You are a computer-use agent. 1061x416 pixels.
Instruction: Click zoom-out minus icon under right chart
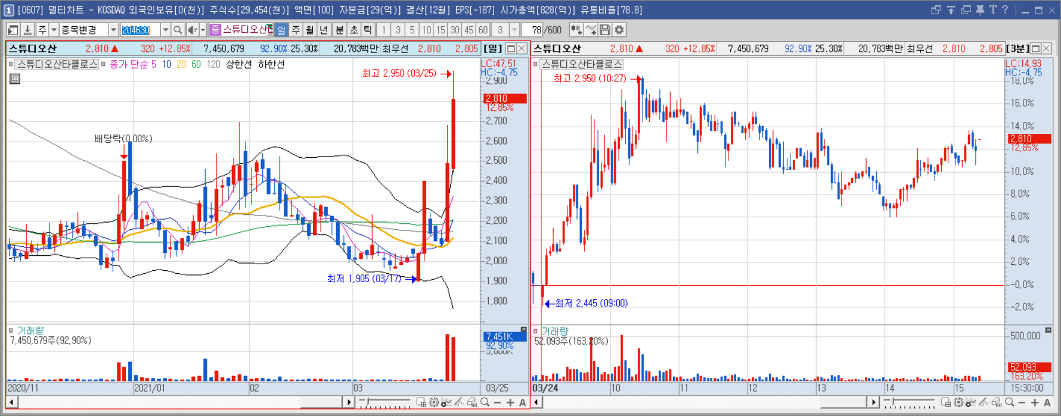click(x=1022, y=403)
